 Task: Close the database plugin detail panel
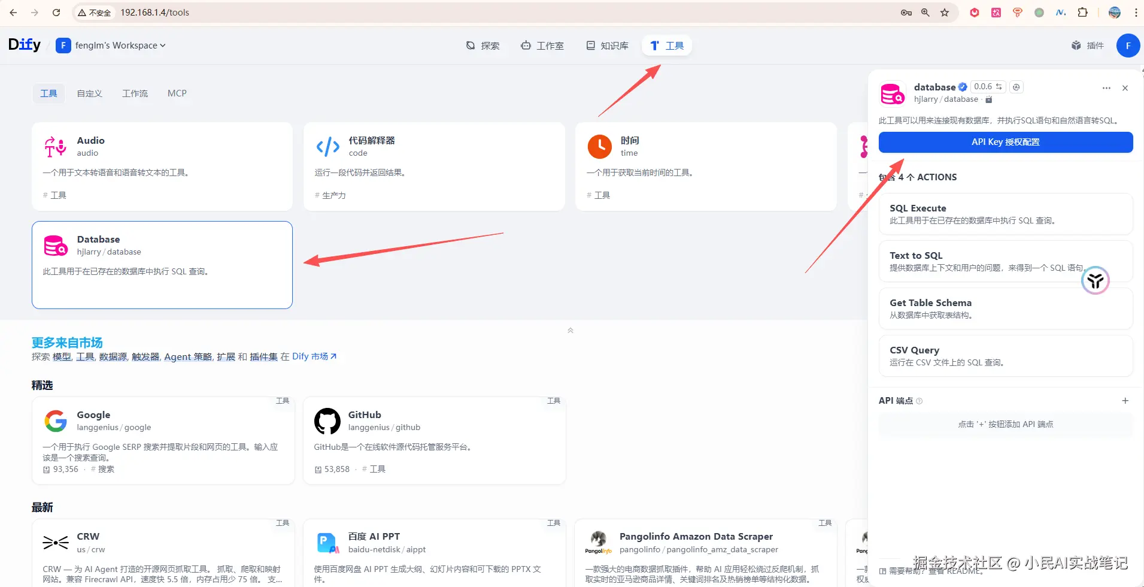(x=1125, y=88)
